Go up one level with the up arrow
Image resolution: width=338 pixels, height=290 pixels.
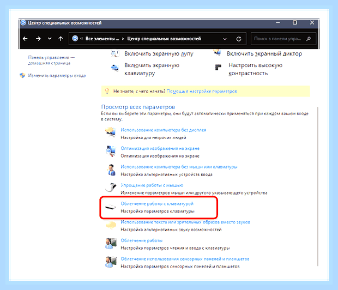point(61,39)
